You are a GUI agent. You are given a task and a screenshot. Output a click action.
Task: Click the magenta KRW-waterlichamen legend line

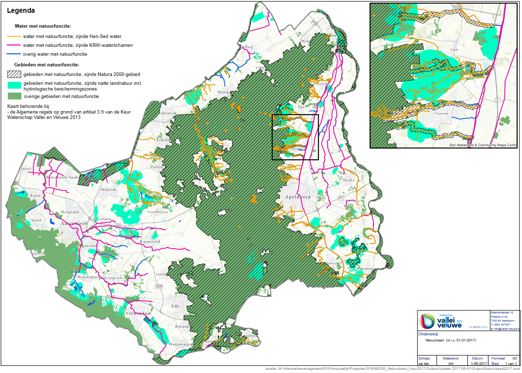click(14, 45)
